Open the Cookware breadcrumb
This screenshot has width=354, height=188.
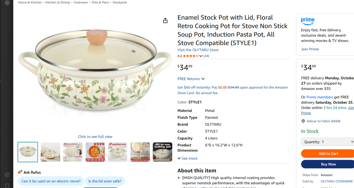pyautogui.click(x=81, y=2)
